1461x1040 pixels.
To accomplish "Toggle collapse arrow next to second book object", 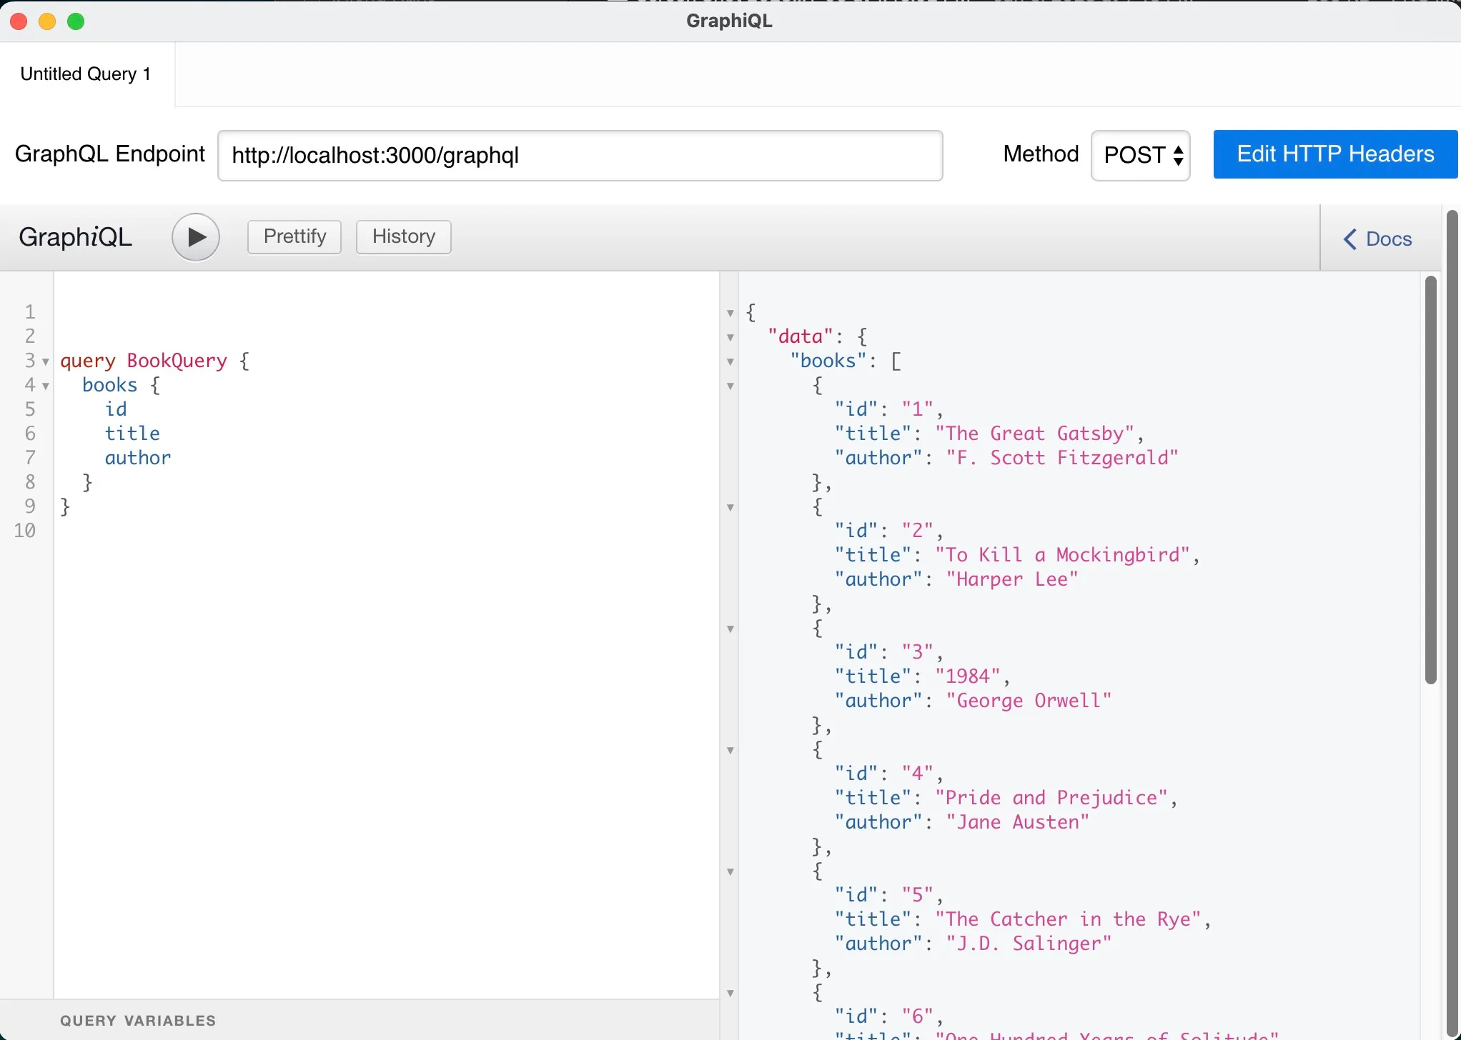I will click(x=729, y=506).
